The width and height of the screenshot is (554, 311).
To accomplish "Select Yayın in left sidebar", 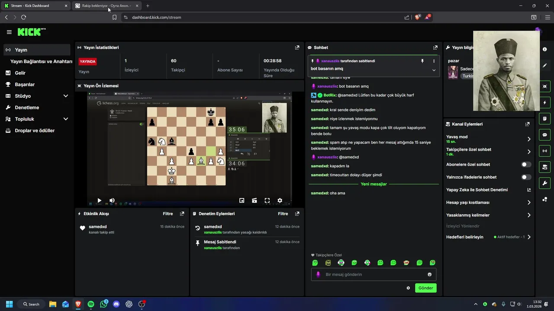I will (x=37, y=50).
